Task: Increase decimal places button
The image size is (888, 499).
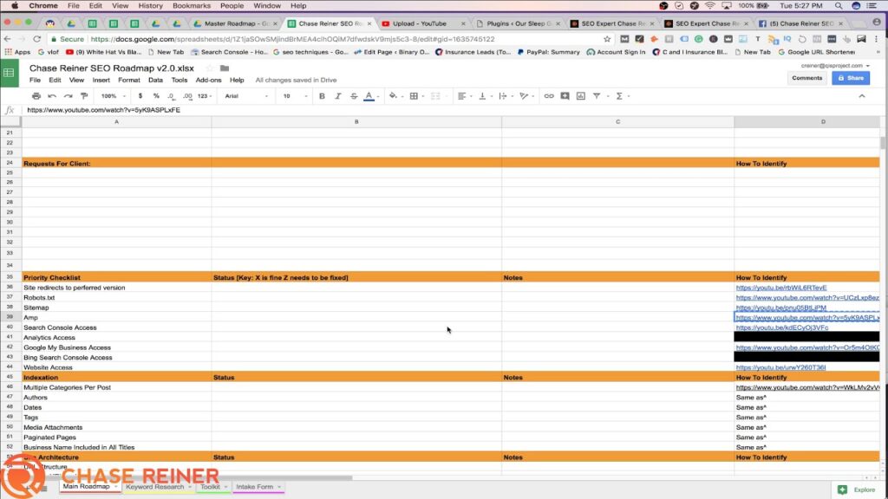Action: point(187,96)
